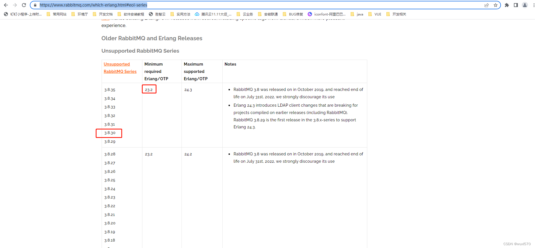
Task: Click the browser back arrow
Action: pyautogui.click(x=6, y=5)
